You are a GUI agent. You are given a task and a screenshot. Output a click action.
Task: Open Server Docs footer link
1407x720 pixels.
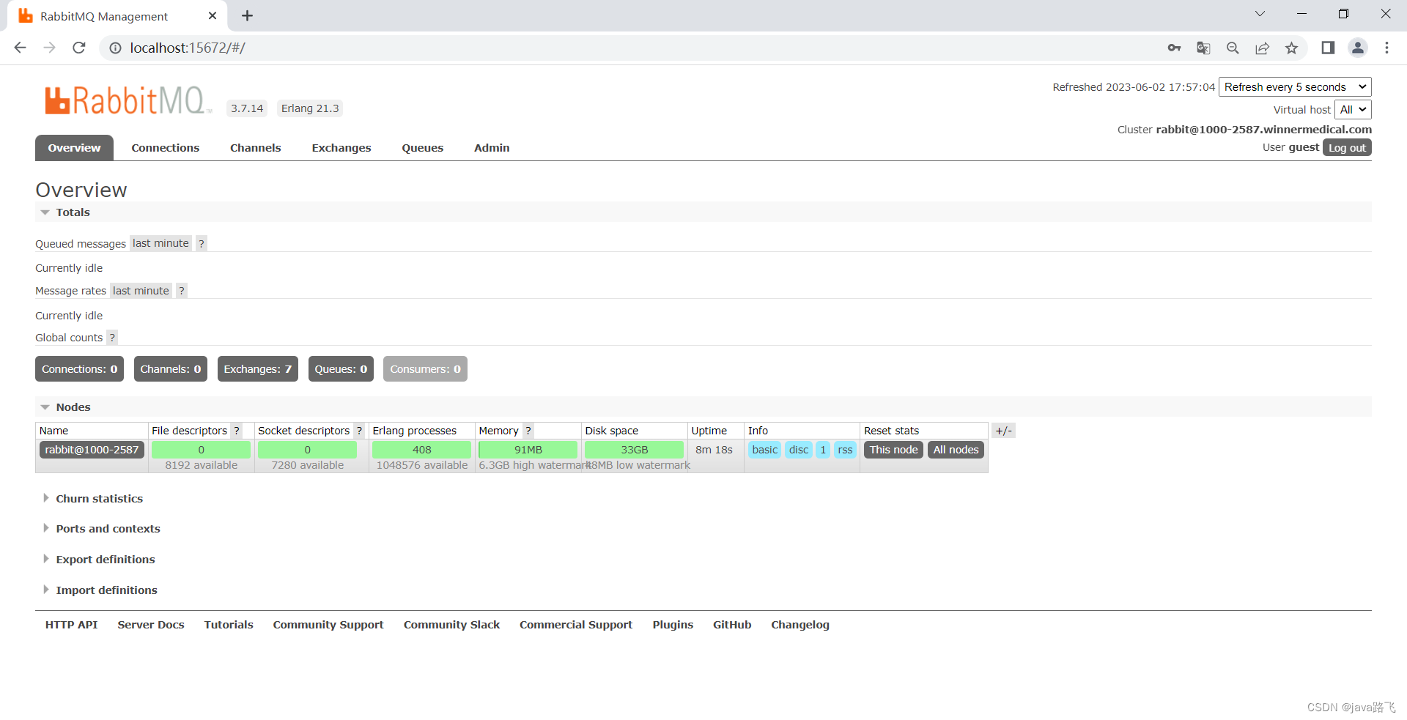tap(151, 625)
